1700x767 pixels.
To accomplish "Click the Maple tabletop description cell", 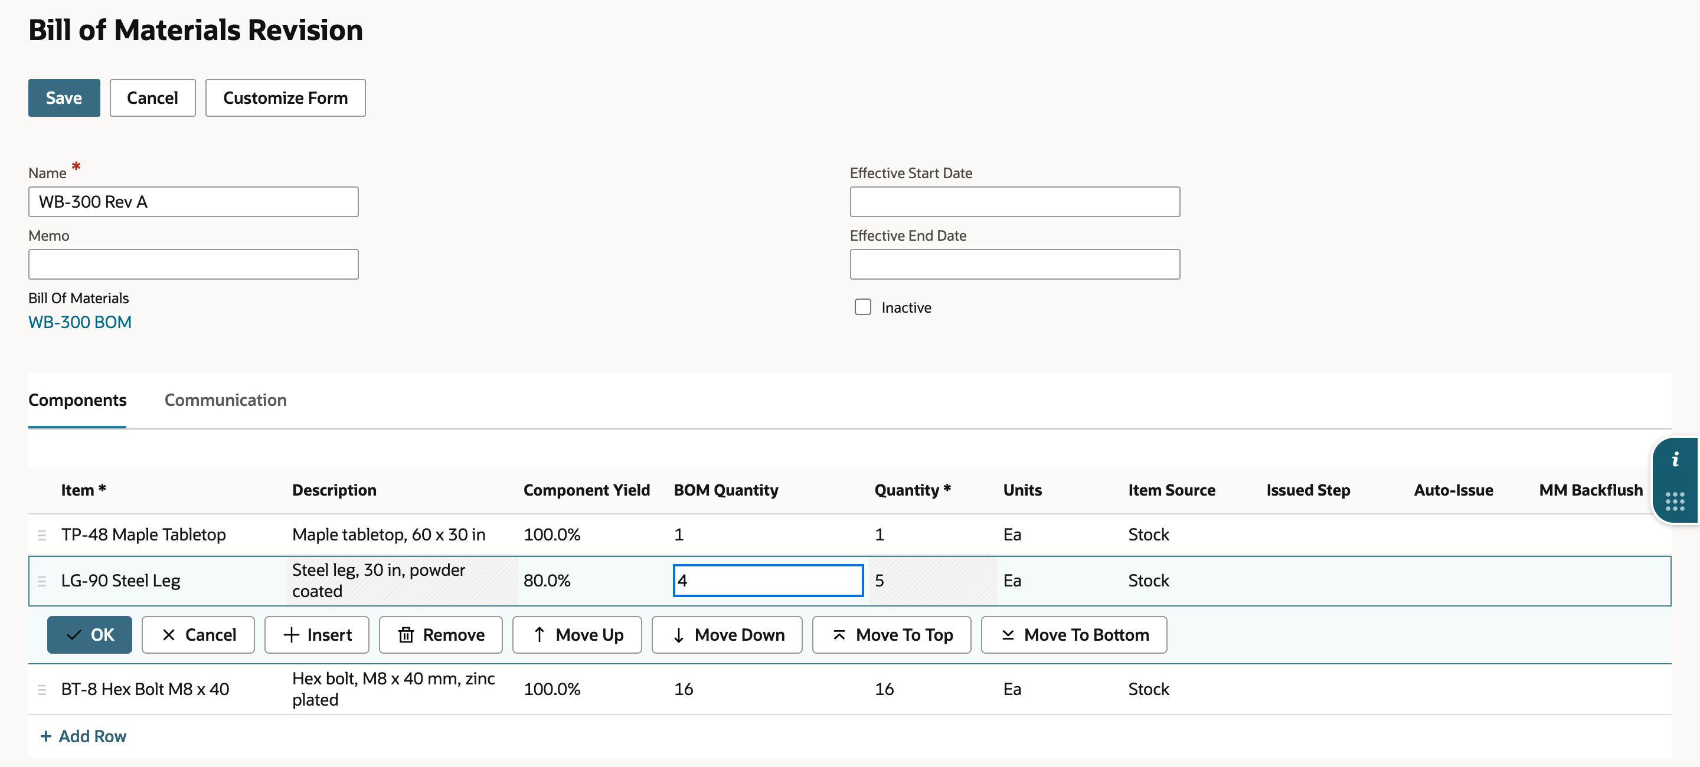I will point(389,534).
